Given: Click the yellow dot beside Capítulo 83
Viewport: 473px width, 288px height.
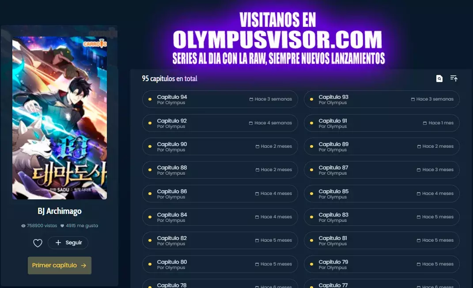Looking at the screenshot, I should (x=312, y=217).
